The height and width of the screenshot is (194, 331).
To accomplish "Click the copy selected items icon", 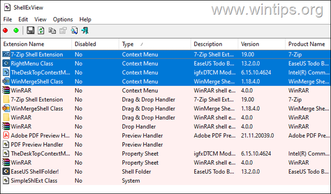I will click(52, 31).
